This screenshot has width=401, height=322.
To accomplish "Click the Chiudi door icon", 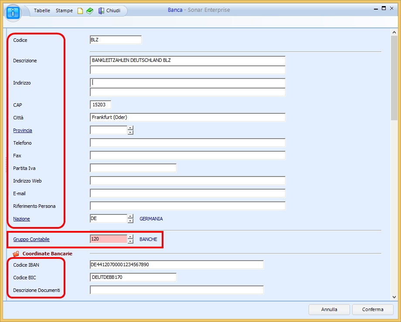I will (x=101, y=11).
